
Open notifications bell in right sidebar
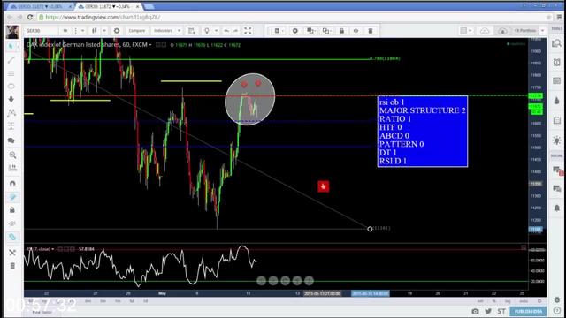556,208
